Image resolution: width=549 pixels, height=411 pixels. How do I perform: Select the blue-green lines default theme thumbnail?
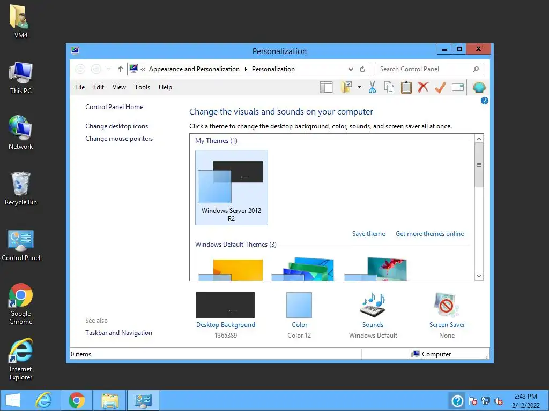point(302,270)
